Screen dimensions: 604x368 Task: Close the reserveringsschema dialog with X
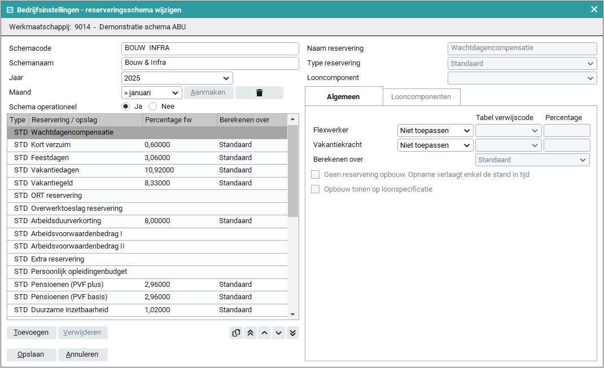point(594,10)
